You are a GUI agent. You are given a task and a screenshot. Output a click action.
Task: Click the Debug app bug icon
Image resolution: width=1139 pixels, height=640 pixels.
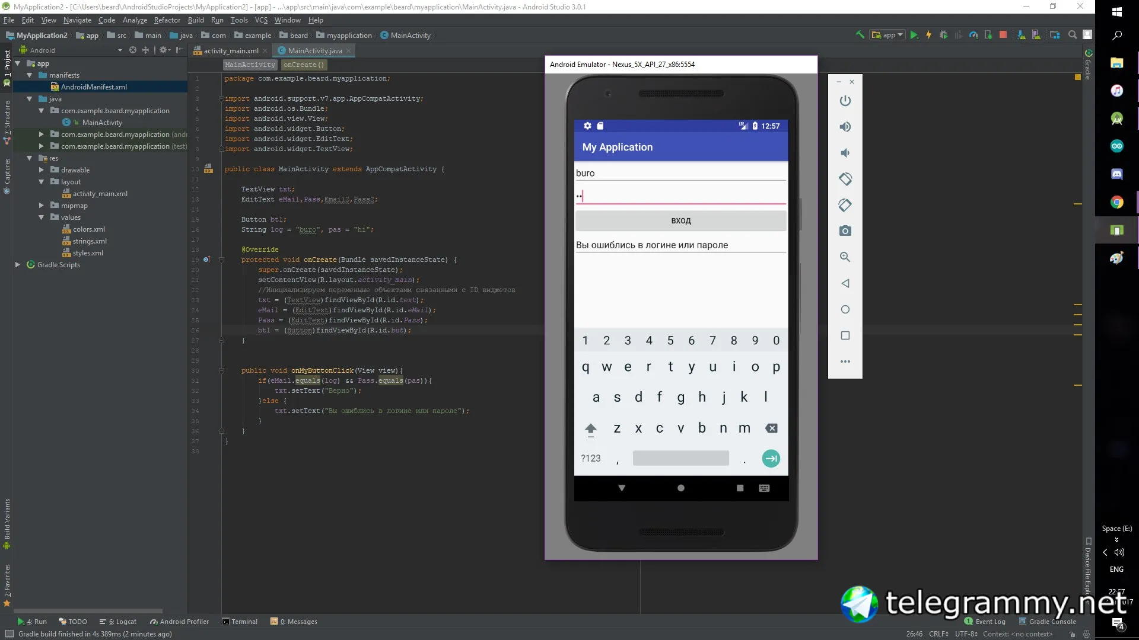pos(944,35)
